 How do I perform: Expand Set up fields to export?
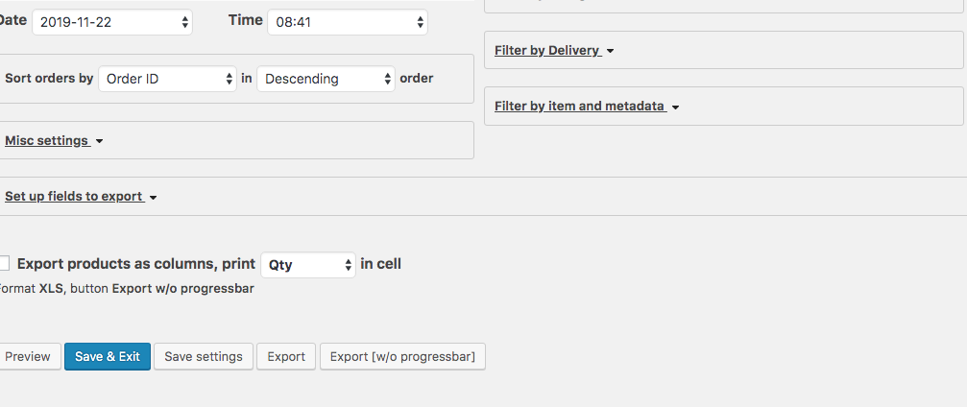pos(74,197)
